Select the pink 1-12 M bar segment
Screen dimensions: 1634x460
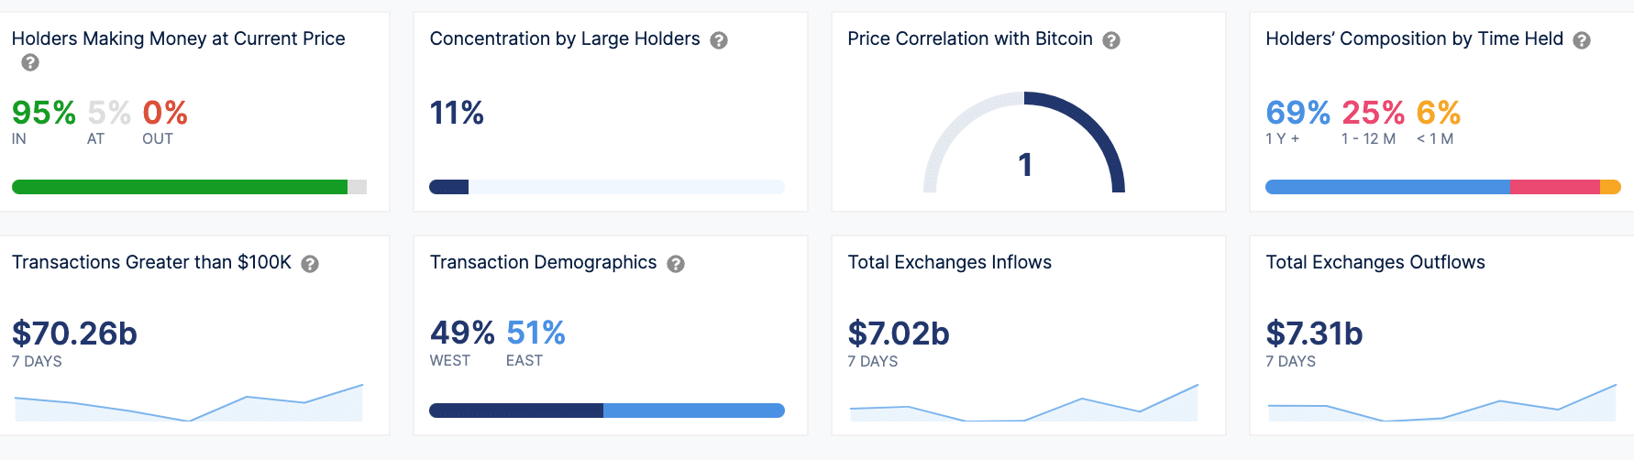coord(1554,187)
